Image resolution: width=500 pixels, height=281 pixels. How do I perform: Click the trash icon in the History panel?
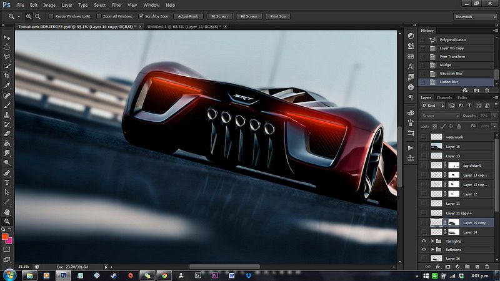[486, 90]
